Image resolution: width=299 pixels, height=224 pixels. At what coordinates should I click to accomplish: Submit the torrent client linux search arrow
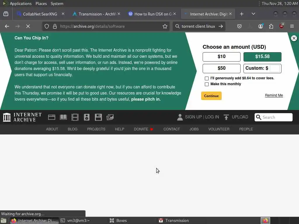[x=221, y=26]
